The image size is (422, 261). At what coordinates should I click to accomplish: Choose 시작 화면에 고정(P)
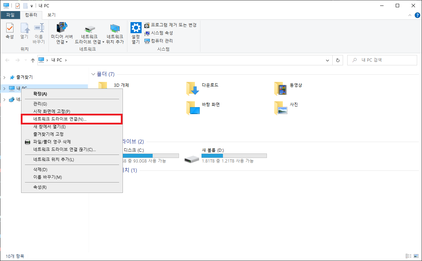click(72, 111)
